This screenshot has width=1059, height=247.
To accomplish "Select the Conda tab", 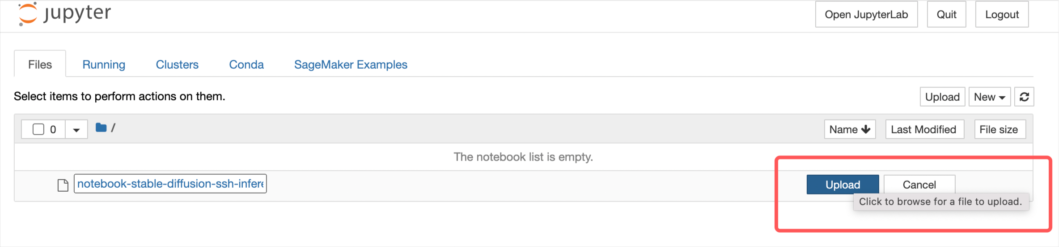I will tap(246, 65).
